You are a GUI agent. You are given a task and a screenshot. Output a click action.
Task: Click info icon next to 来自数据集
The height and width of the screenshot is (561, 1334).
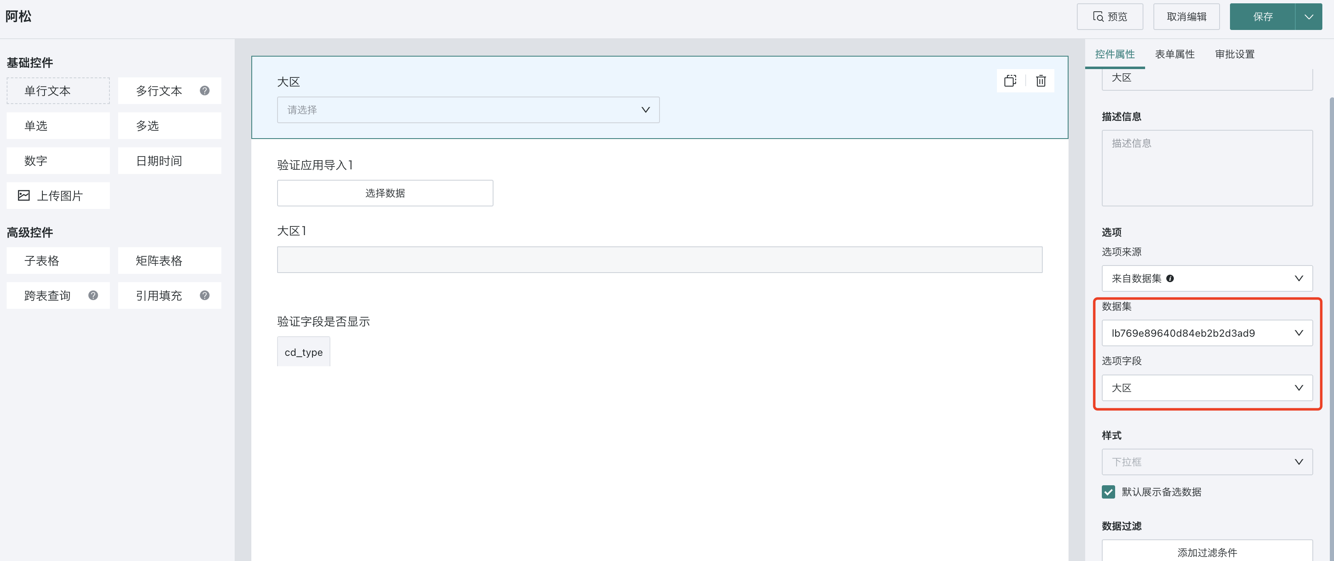point(1170,279)
